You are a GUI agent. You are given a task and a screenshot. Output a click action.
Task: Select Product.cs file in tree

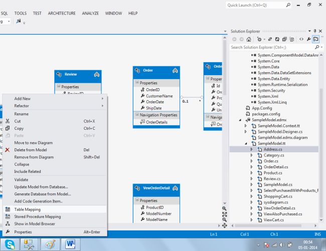point(273,173)
